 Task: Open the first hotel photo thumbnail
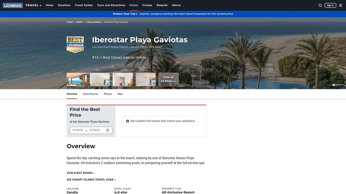pyautogui.click(x=77, y=79)
